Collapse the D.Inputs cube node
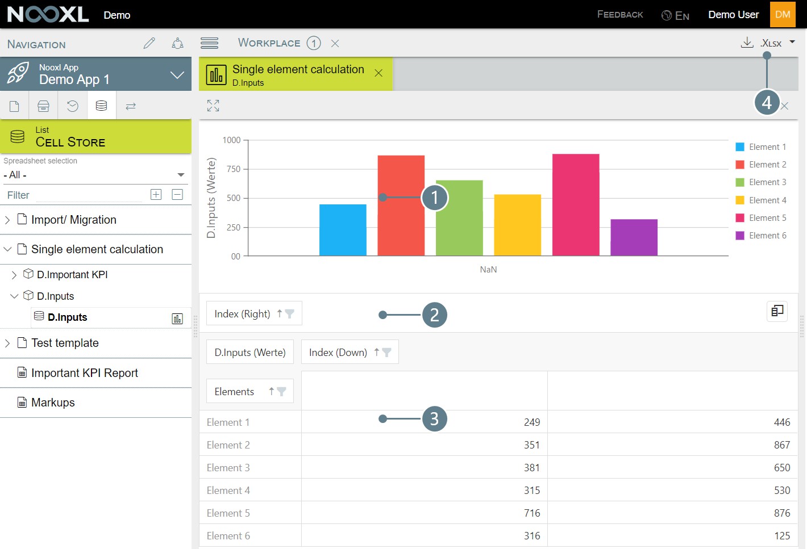807x549 pixels. (x=14, y=296)
